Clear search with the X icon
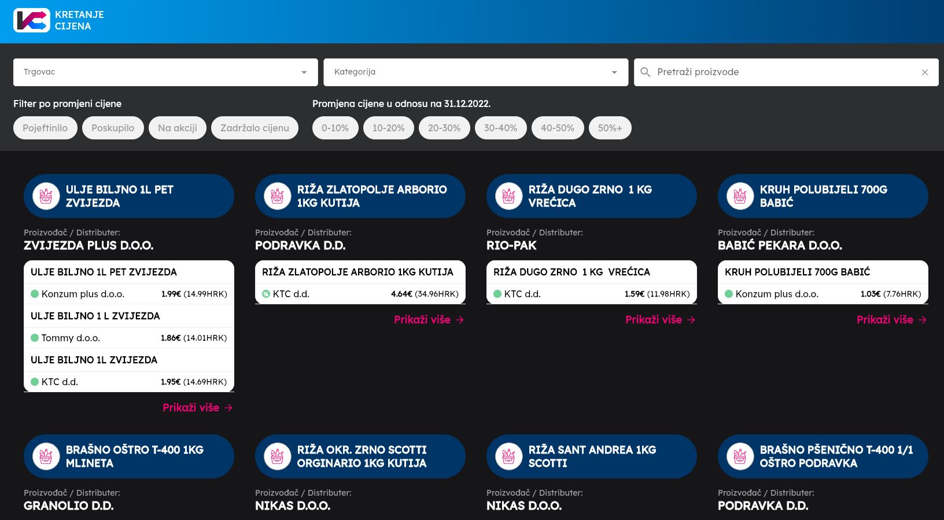The width and height of the screenshot is (944, 520). (924, 72)
